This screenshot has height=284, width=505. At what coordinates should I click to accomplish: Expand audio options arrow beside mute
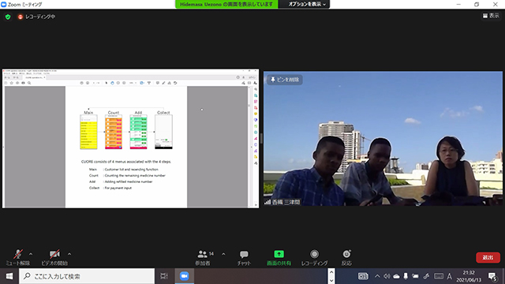click(31, 254)
